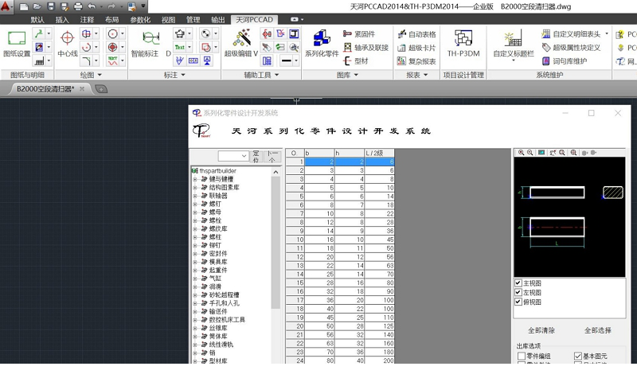
Task: Click the 自定义标题栏 custom title block icon
Action: [513, 38]
